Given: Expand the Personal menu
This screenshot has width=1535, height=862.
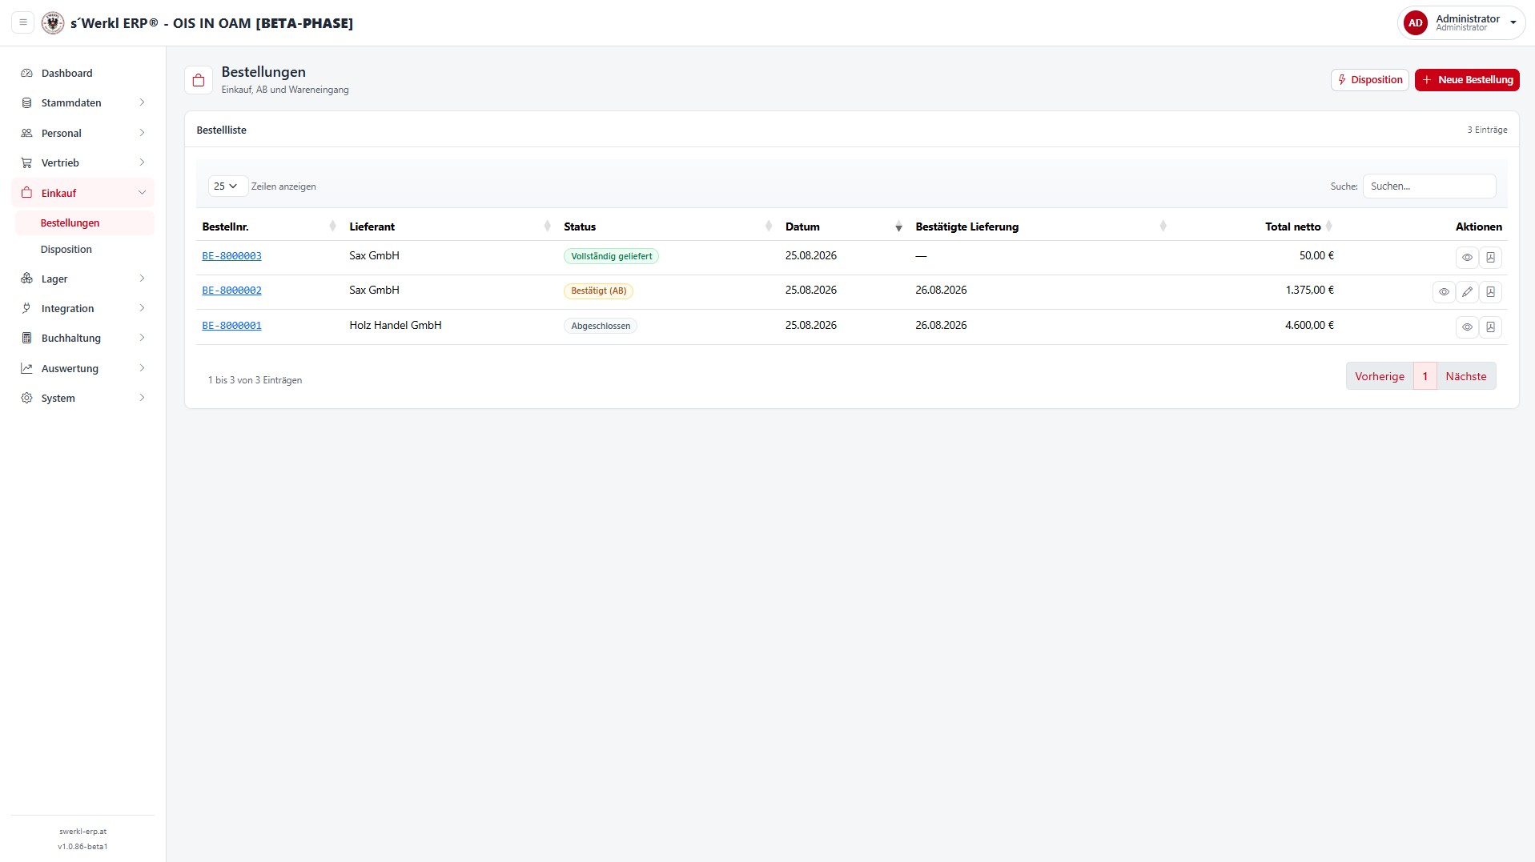Looking at the screenshot, I should tap(83, 133).
